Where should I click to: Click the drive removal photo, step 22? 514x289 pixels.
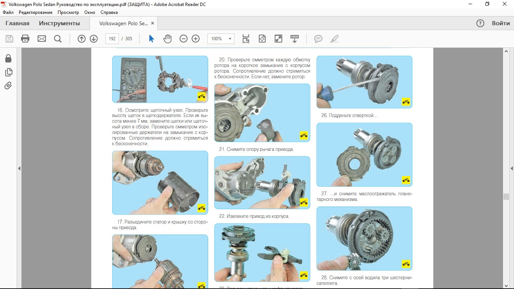[x=262, y=183]
